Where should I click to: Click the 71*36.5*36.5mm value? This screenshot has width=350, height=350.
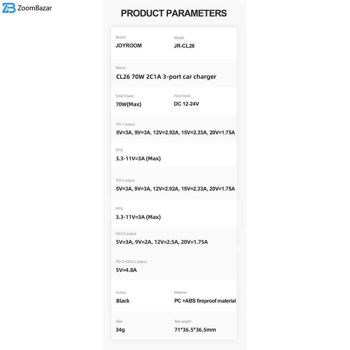tap(195, 330)
